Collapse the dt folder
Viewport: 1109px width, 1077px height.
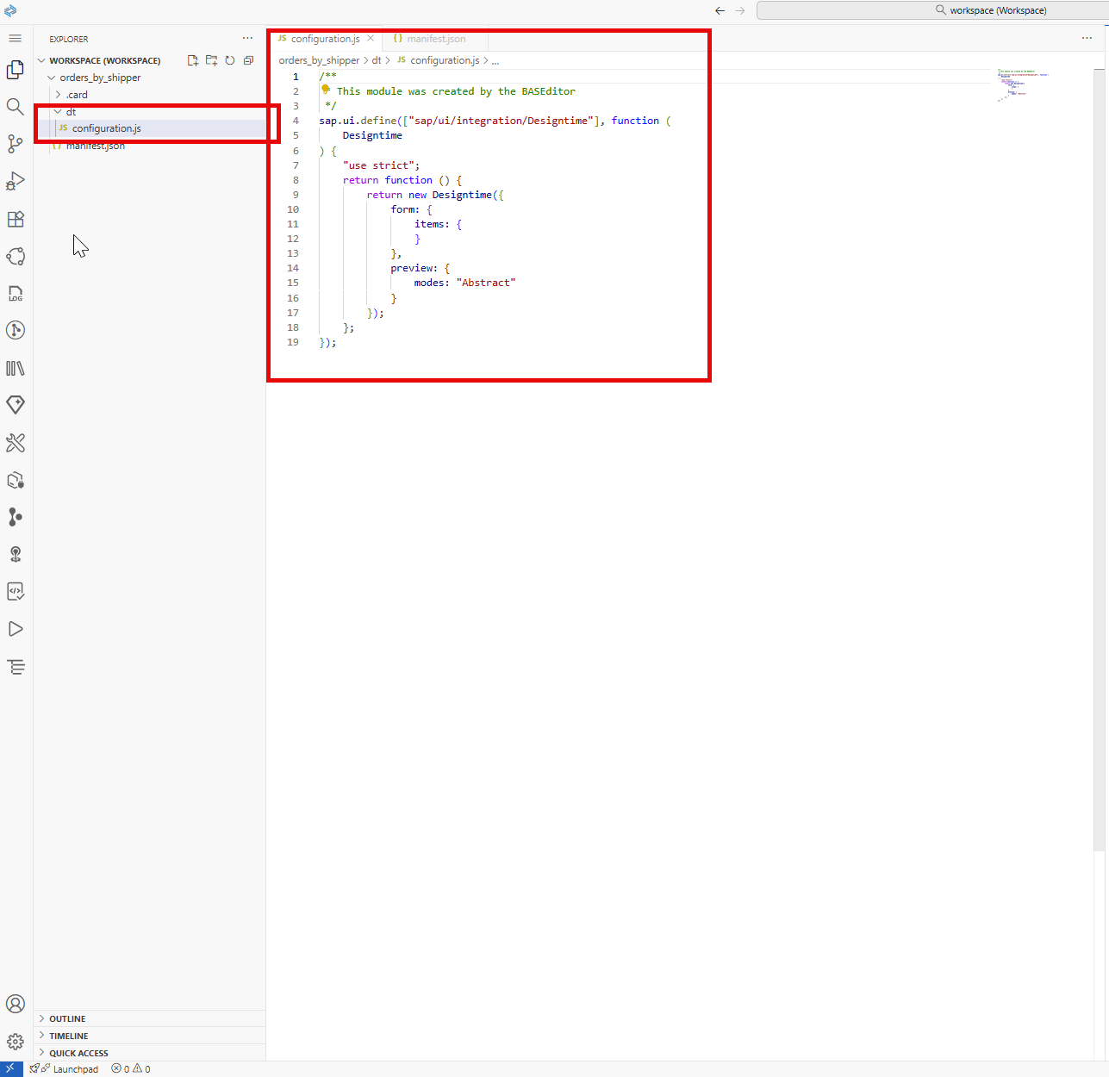pyautogui.click(x=71, y=112)
